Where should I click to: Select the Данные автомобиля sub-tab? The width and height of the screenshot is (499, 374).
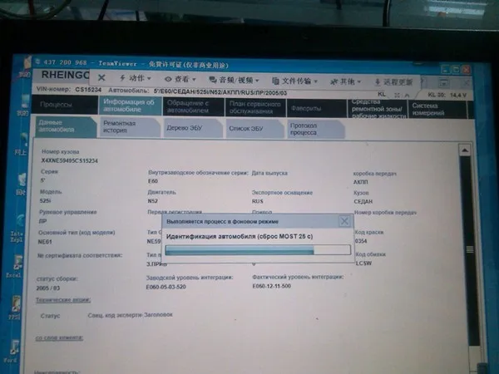(66, 126)
